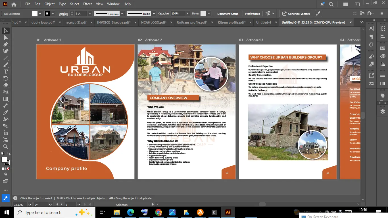Switch to INVOICE Bisedge.pdf tab
The height and width of the screenshot is (218, 388).
tap(114, 22)
